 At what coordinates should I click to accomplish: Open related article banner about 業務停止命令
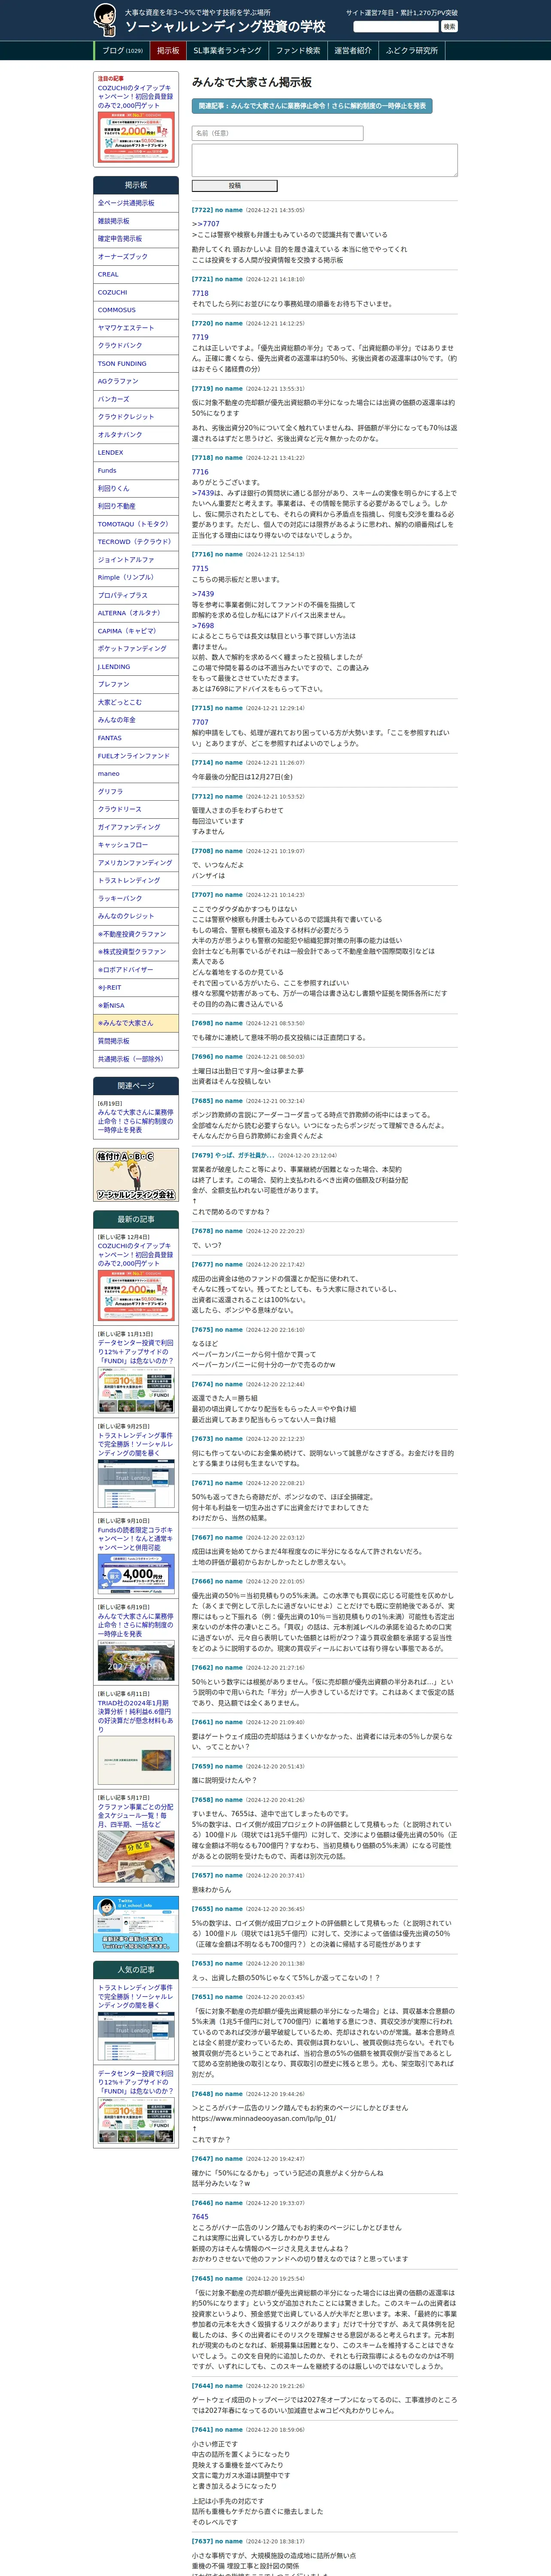[x=312, y=105]
